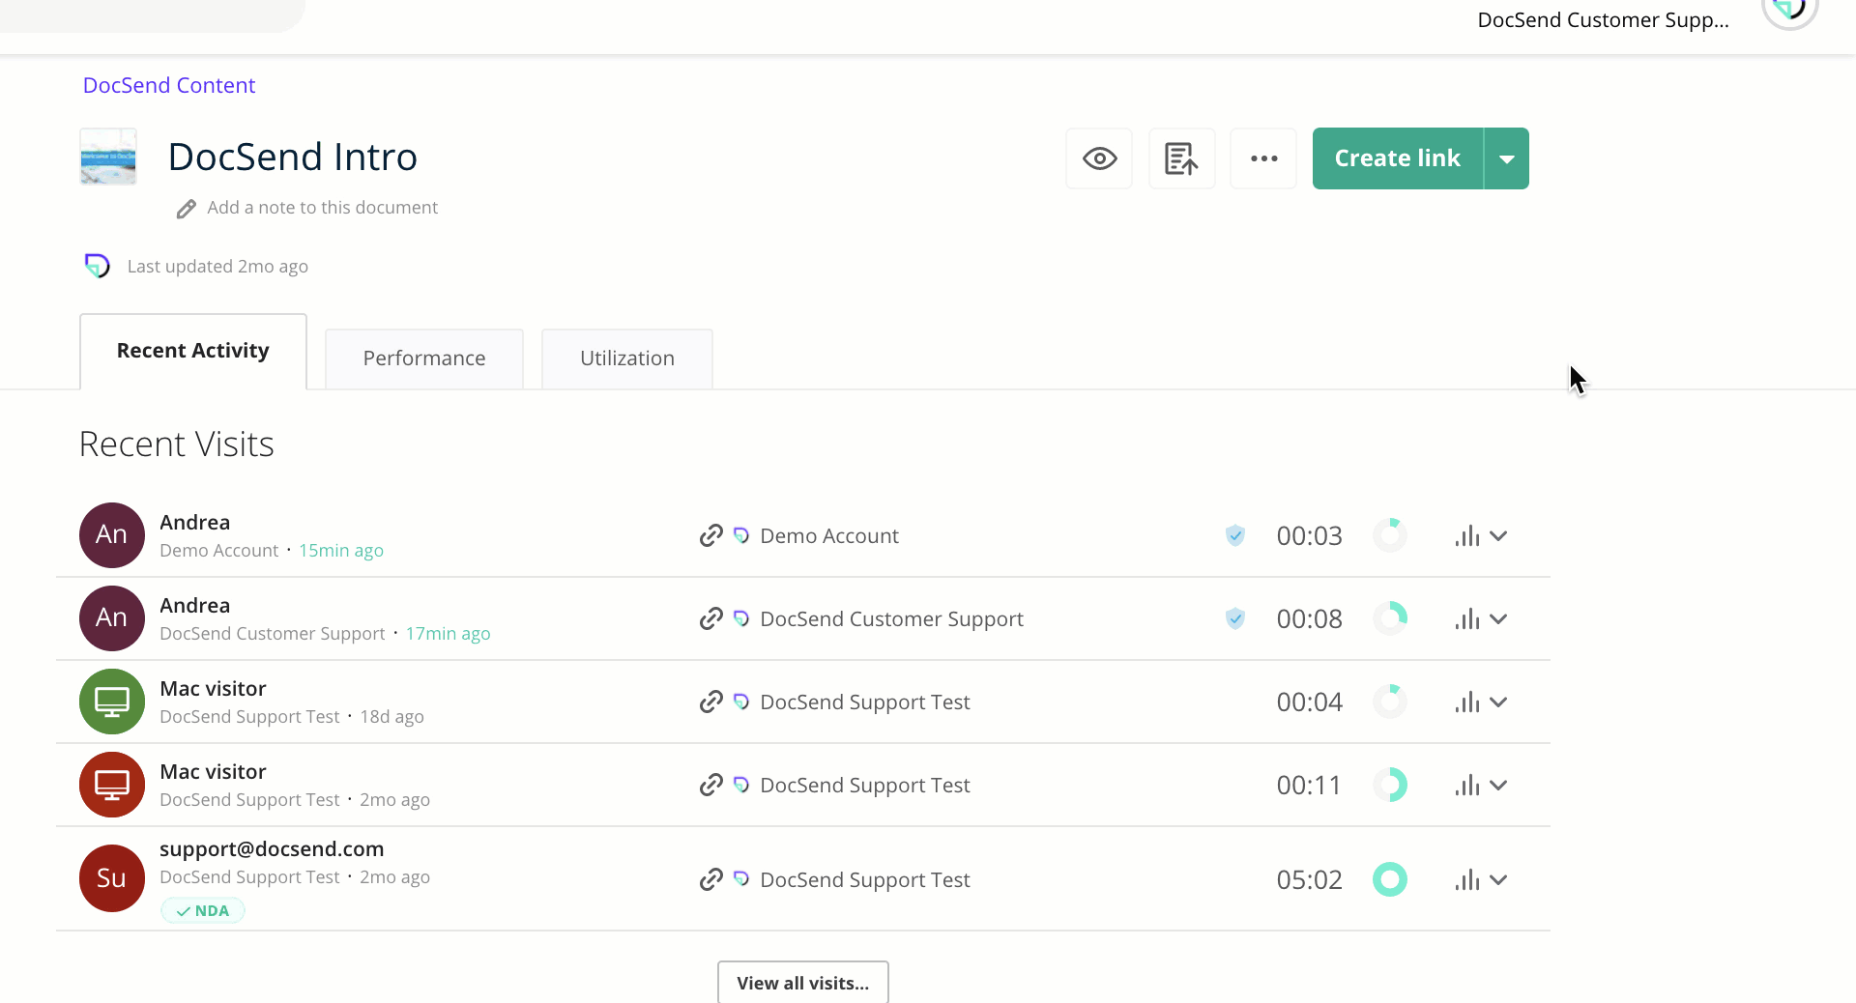Viewport: 1856px width, 1003px height.
Task: Click View all visits button
Action: tap(802, 983)
